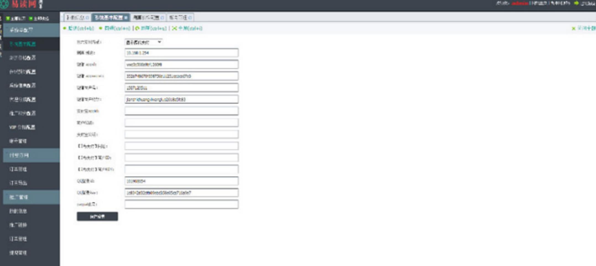Click the round site logo icon at top-left
This screenshot has width=596, height=266.
click(4, 4)
